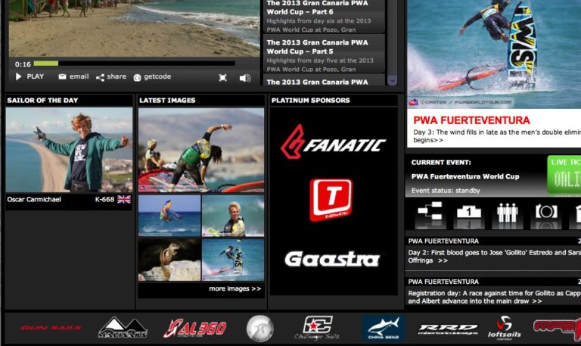Click the email envelope icon under the video
The width and height of the screenshot is (581, 346).
(63, 77)
